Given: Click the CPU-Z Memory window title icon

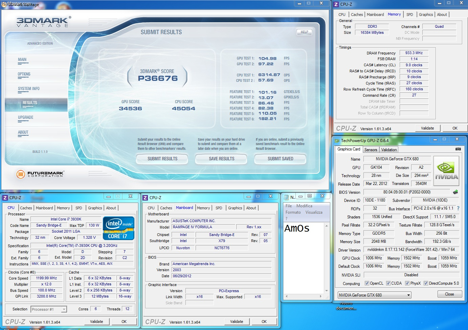Looking at the screenshot, I should [336, 4].
